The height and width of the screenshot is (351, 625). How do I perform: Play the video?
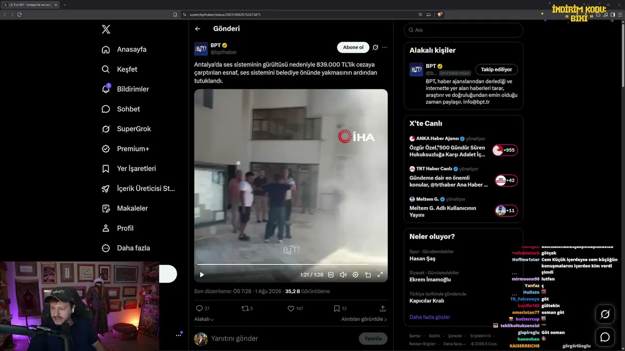point(202,275)
